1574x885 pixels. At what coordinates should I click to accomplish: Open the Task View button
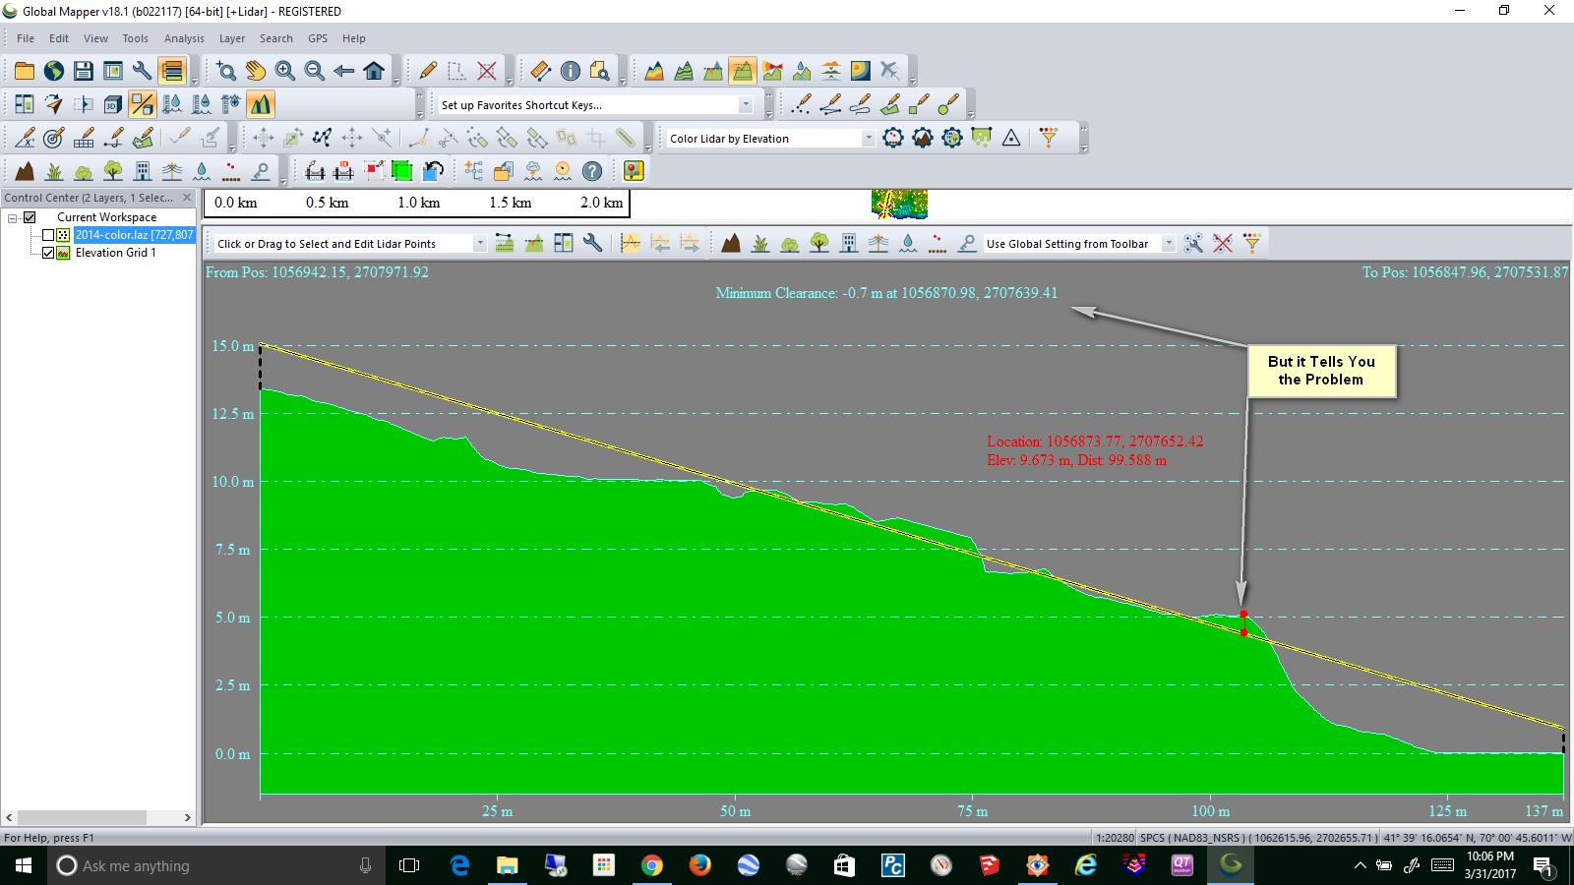point(409,865)
